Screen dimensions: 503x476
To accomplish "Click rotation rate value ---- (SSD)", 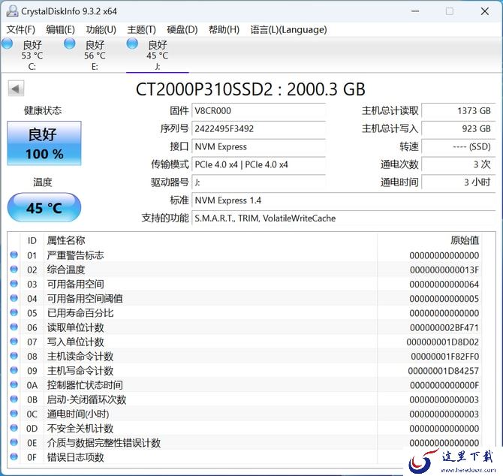I will pyautogui.click(x=459, y=147).
